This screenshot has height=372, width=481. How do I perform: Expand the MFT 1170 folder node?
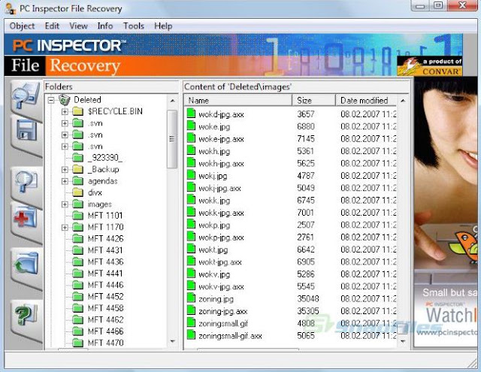point(65,227)
